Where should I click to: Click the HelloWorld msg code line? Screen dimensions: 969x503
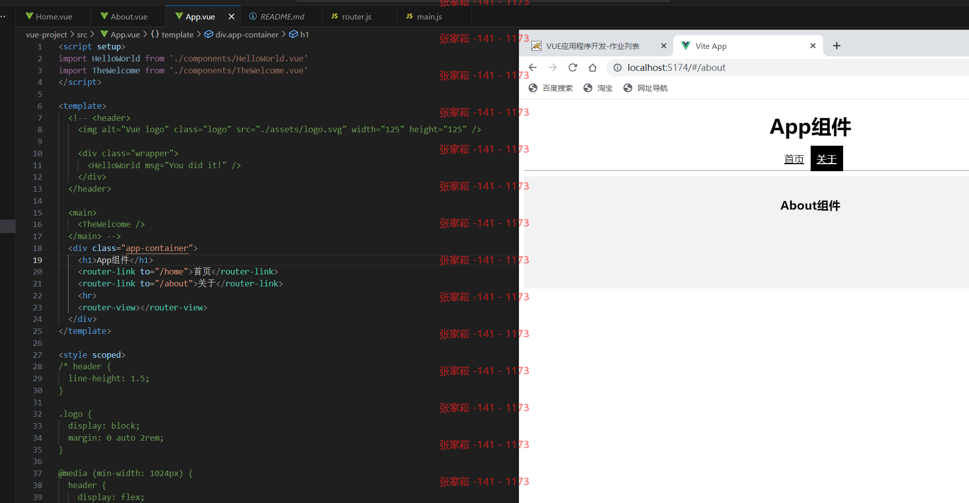tap(164, 165)
